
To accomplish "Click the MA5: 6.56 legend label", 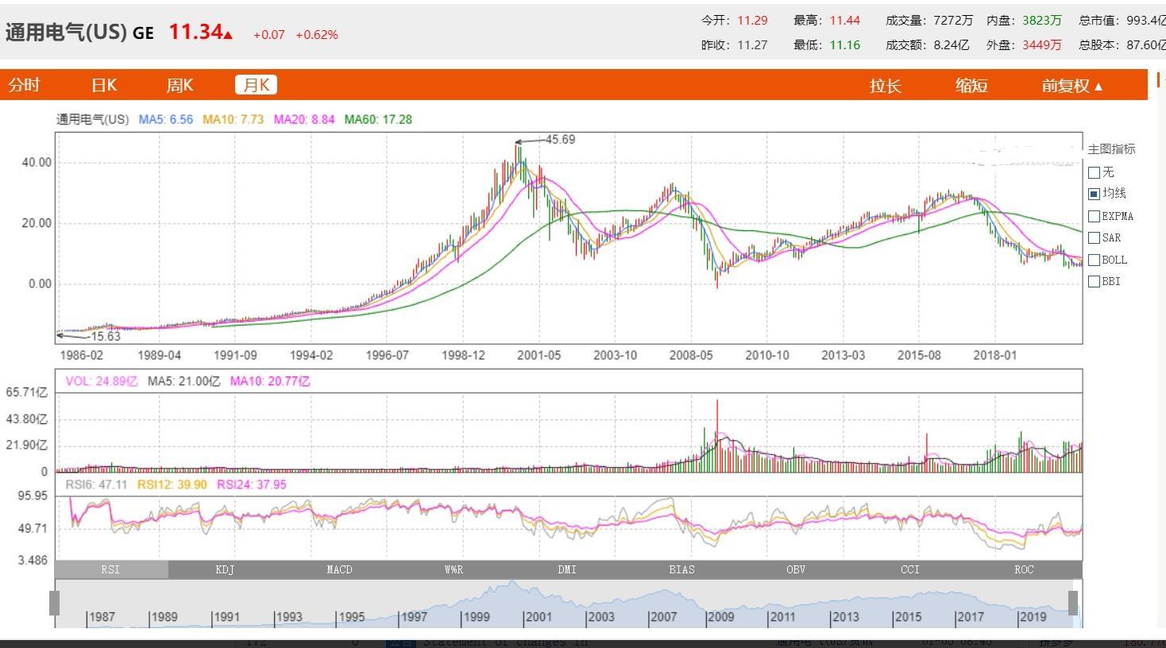I will [x=166, y=119].
